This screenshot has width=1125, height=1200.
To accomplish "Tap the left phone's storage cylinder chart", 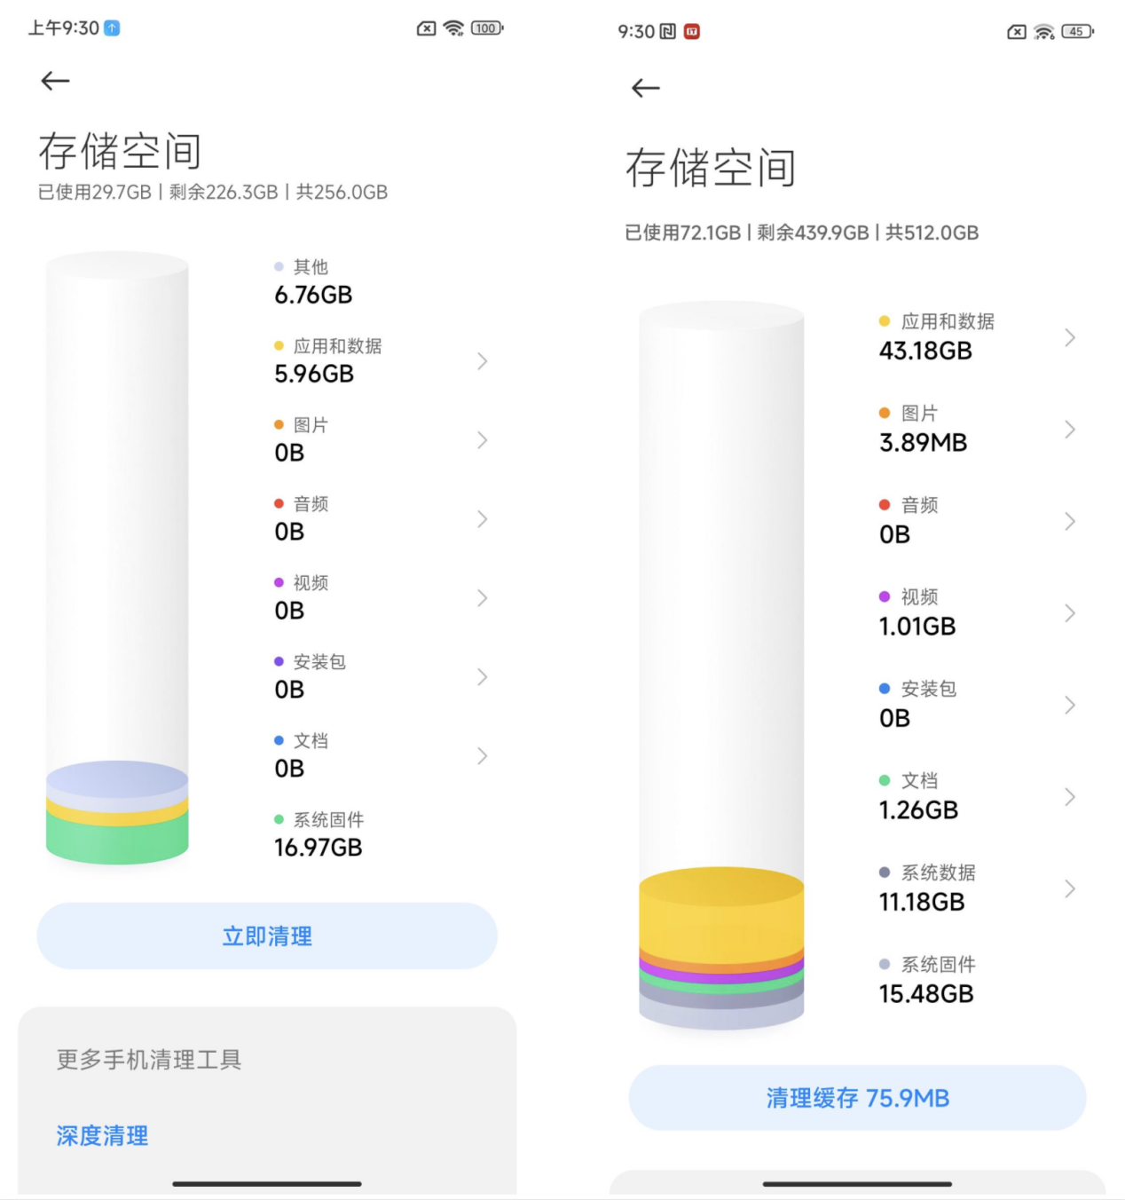I will (x=117, y=558).
